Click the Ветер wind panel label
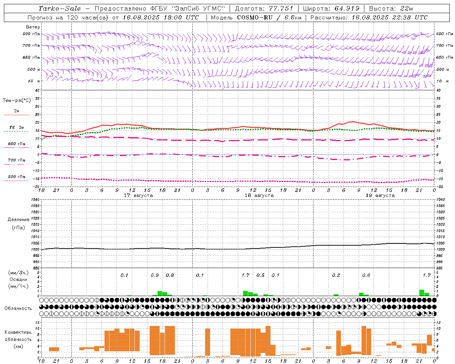 coord(33,27)
